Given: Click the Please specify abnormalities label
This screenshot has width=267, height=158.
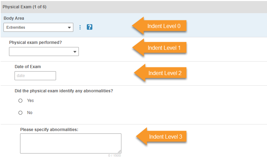Looking at the screenshot, I should [x=49, y=130].
